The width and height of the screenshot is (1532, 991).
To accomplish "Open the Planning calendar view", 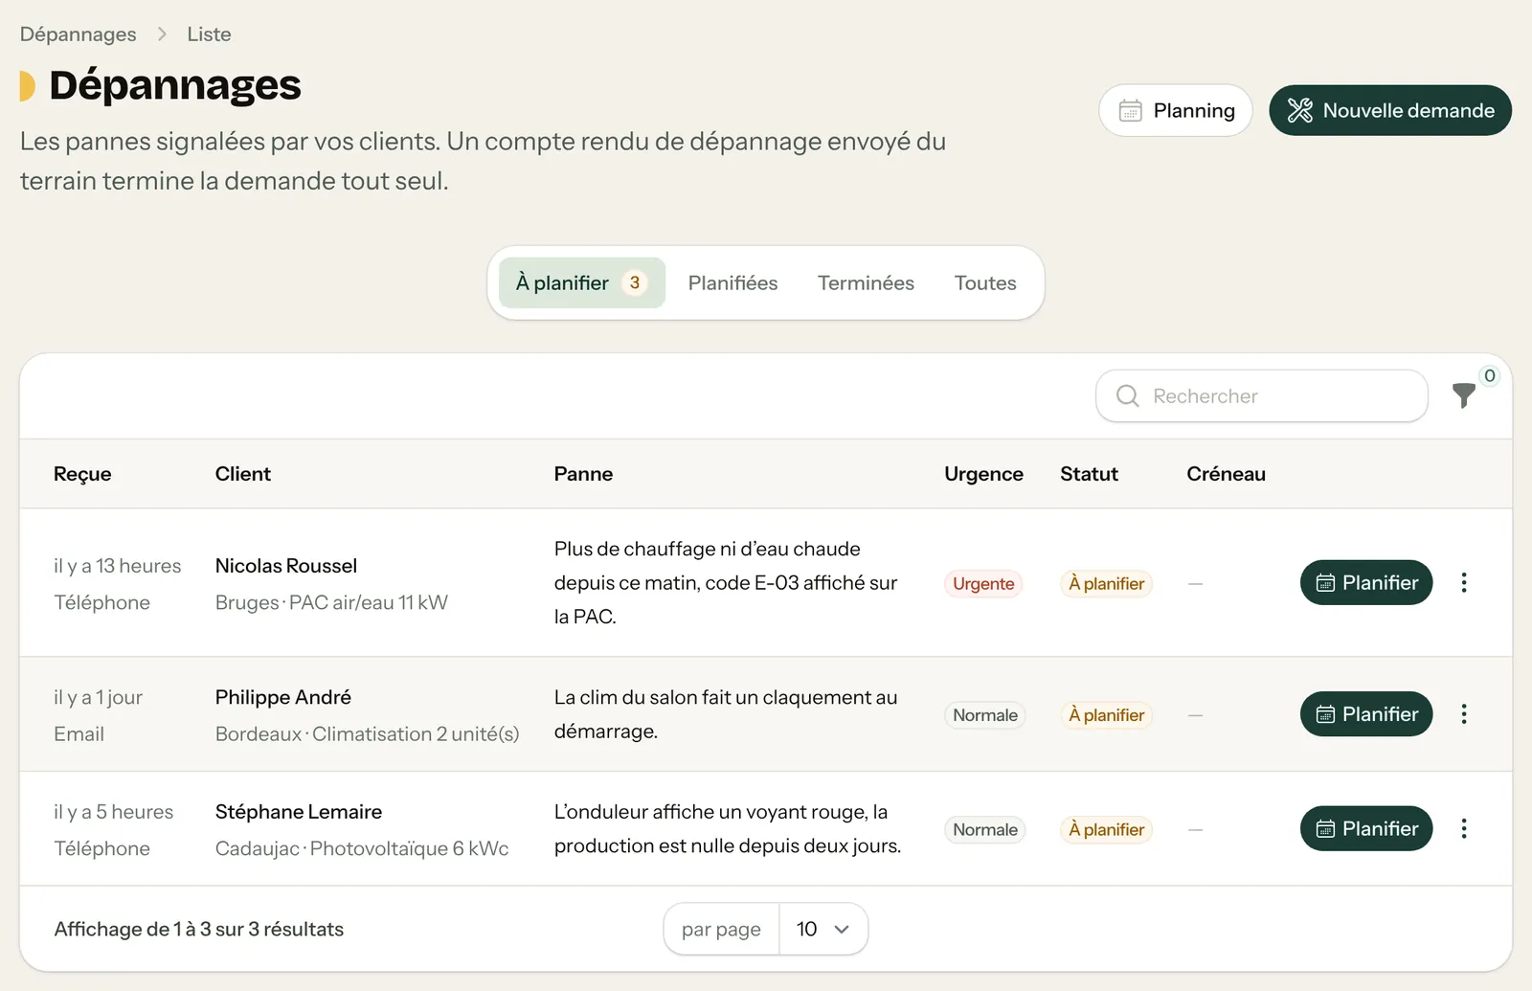I will (1176, 110).
